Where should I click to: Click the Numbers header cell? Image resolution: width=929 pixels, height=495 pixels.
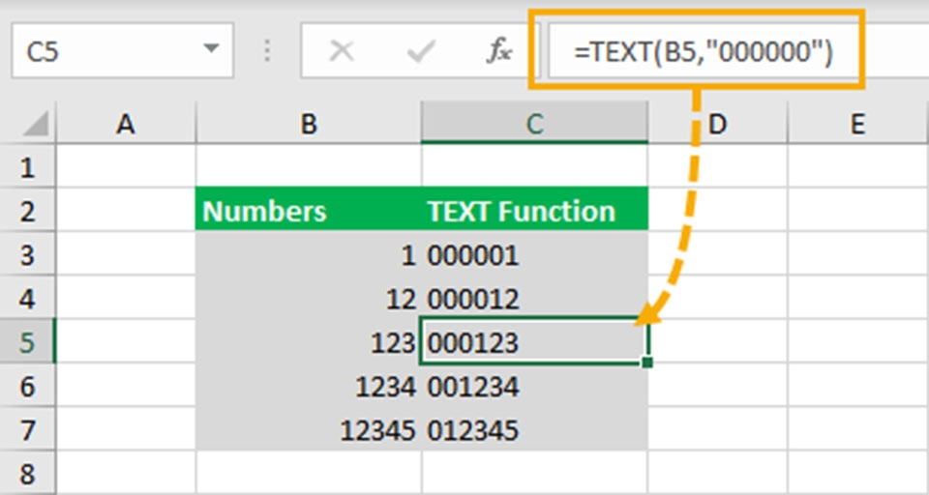coord(309,210)
